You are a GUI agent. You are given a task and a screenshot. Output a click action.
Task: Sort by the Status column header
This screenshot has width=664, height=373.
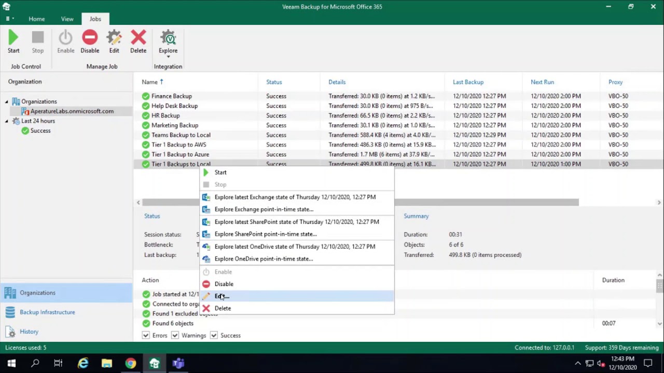click(x=274, y=82)
